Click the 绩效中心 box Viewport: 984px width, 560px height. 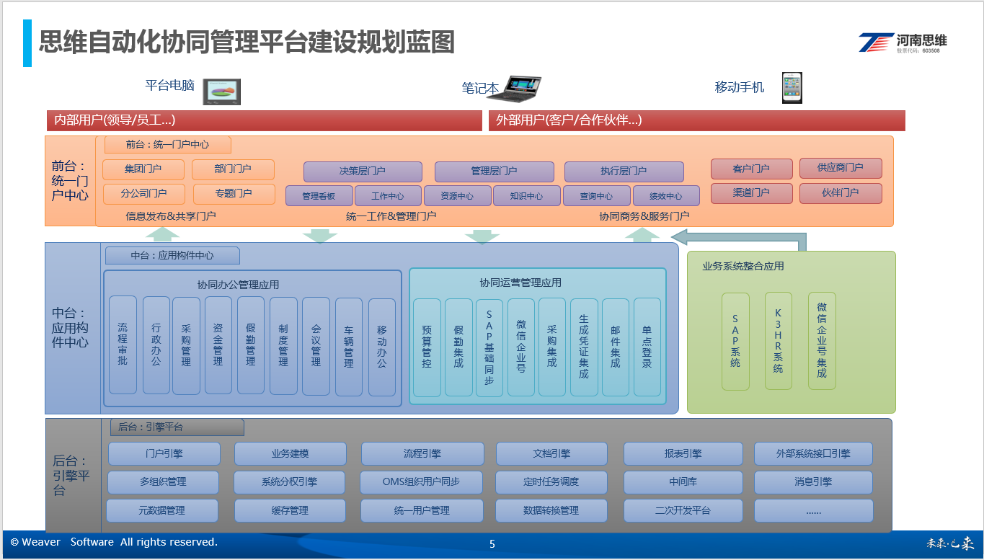[x=666, y=196]
